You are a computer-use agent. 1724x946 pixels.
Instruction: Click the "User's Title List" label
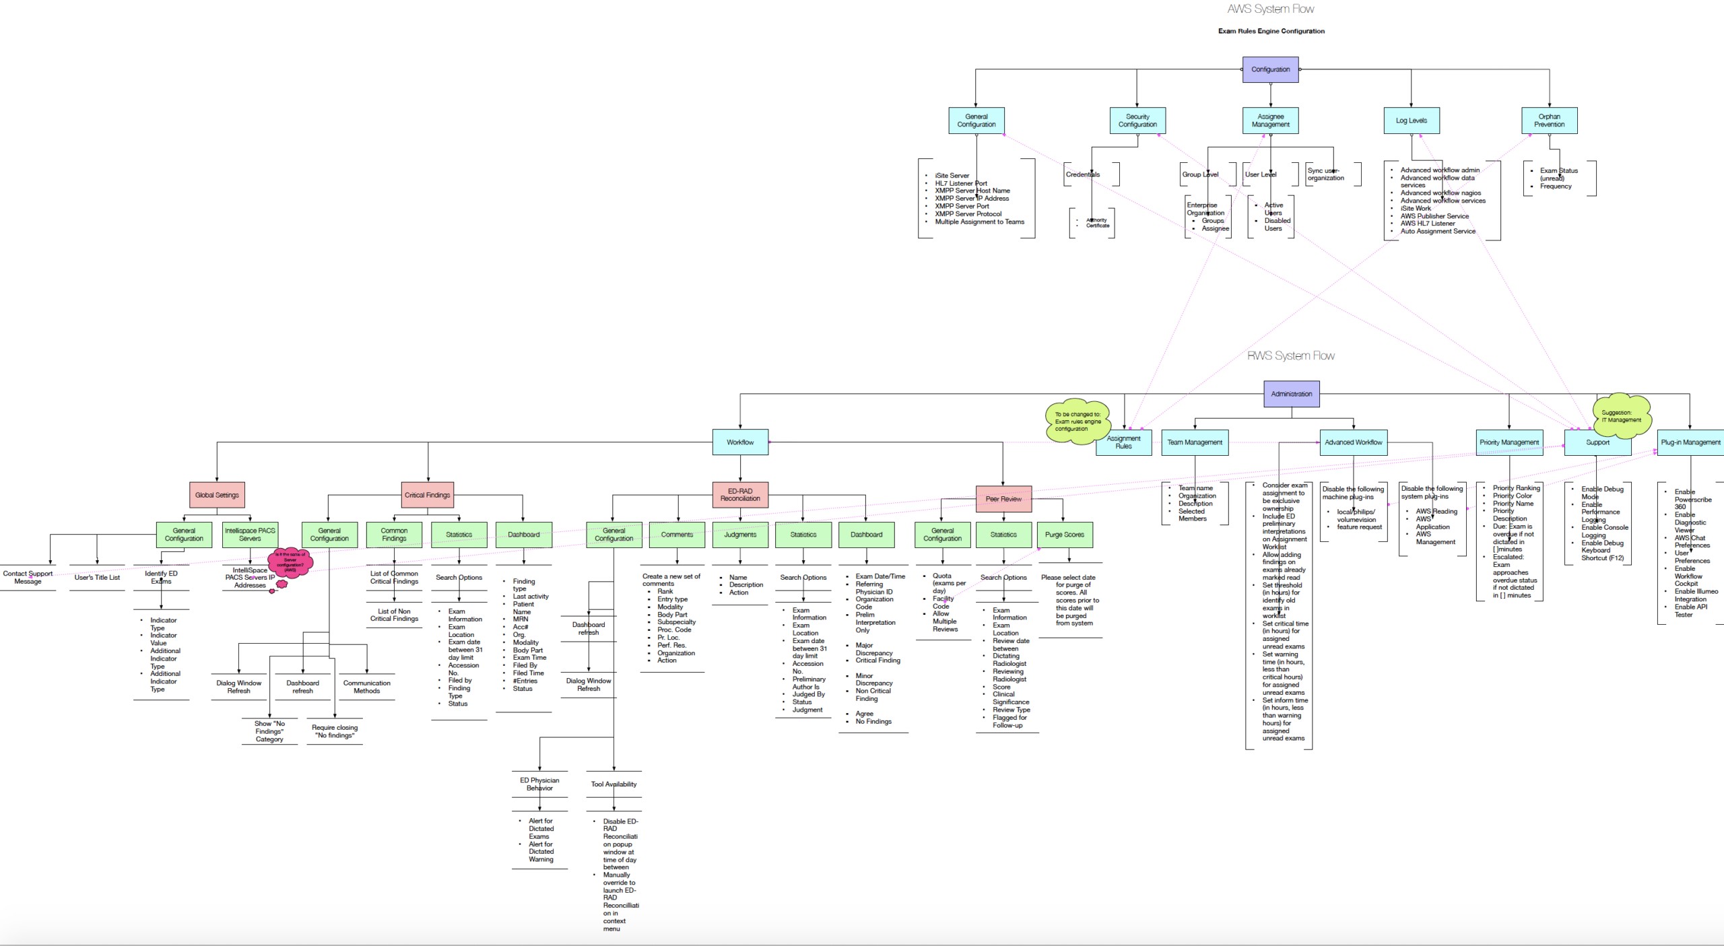(x=97, y=578)
